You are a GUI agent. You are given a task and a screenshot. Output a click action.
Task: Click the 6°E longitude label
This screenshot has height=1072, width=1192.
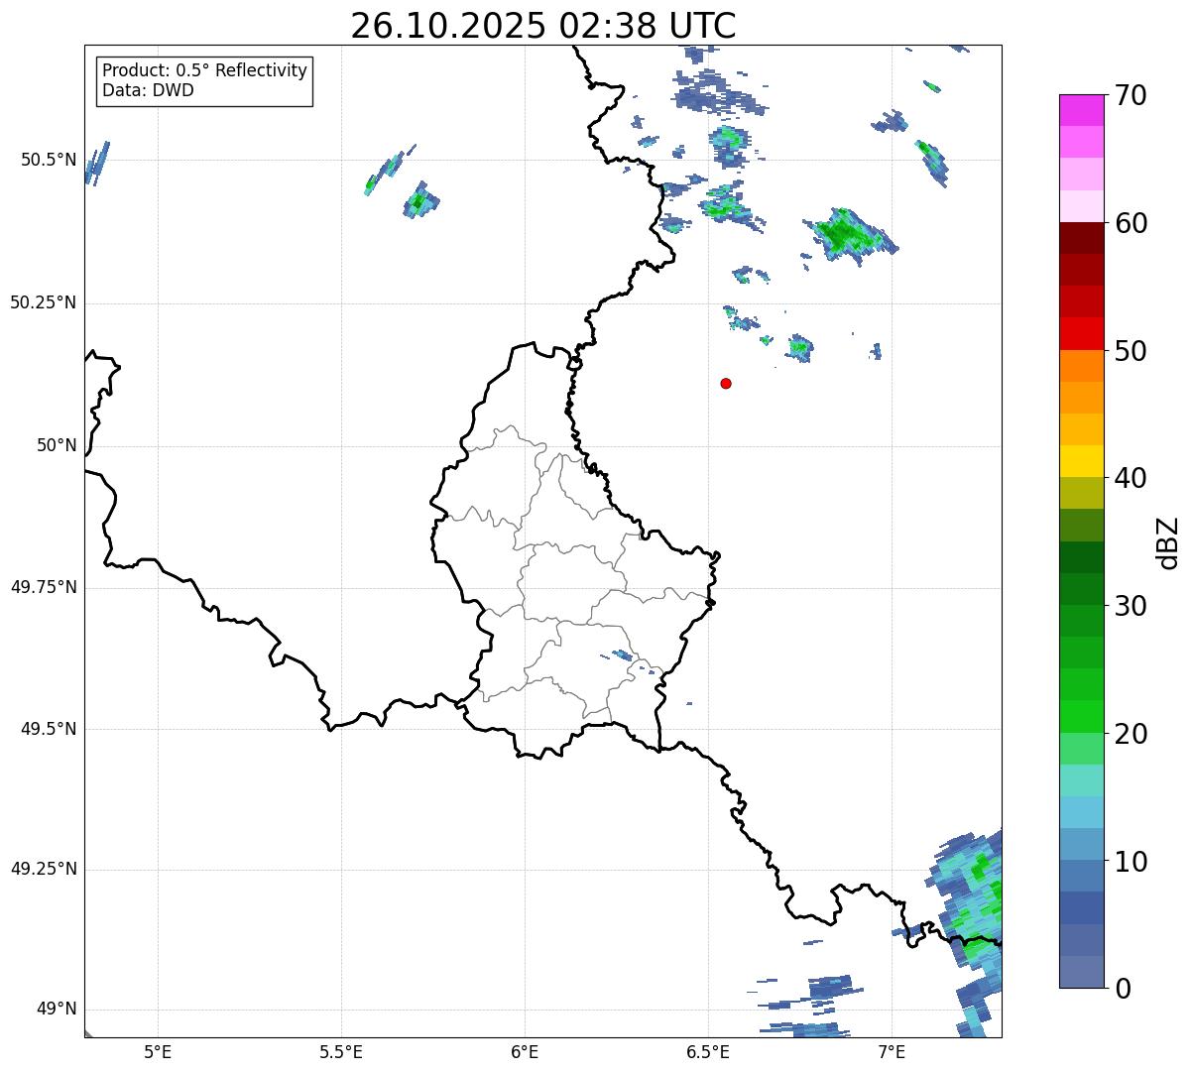click(x=525, y=1051)
